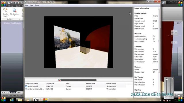Screen dimensions: 184x103
Task: Open the AutoCAD taskbar icon
Action: point(36,100)
